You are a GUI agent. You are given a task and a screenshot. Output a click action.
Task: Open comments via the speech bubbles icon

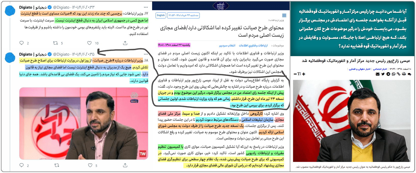pos(409,74)
